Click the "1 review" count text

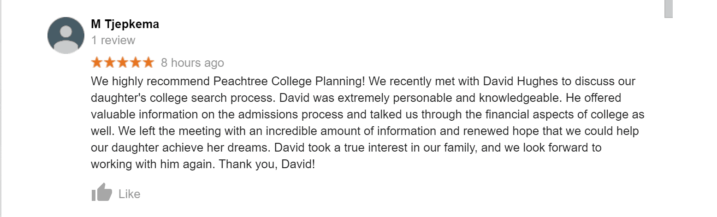(x=113, y=41)
